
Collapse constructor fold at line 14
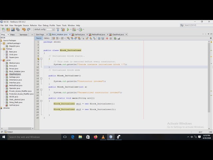pos(41,78)
